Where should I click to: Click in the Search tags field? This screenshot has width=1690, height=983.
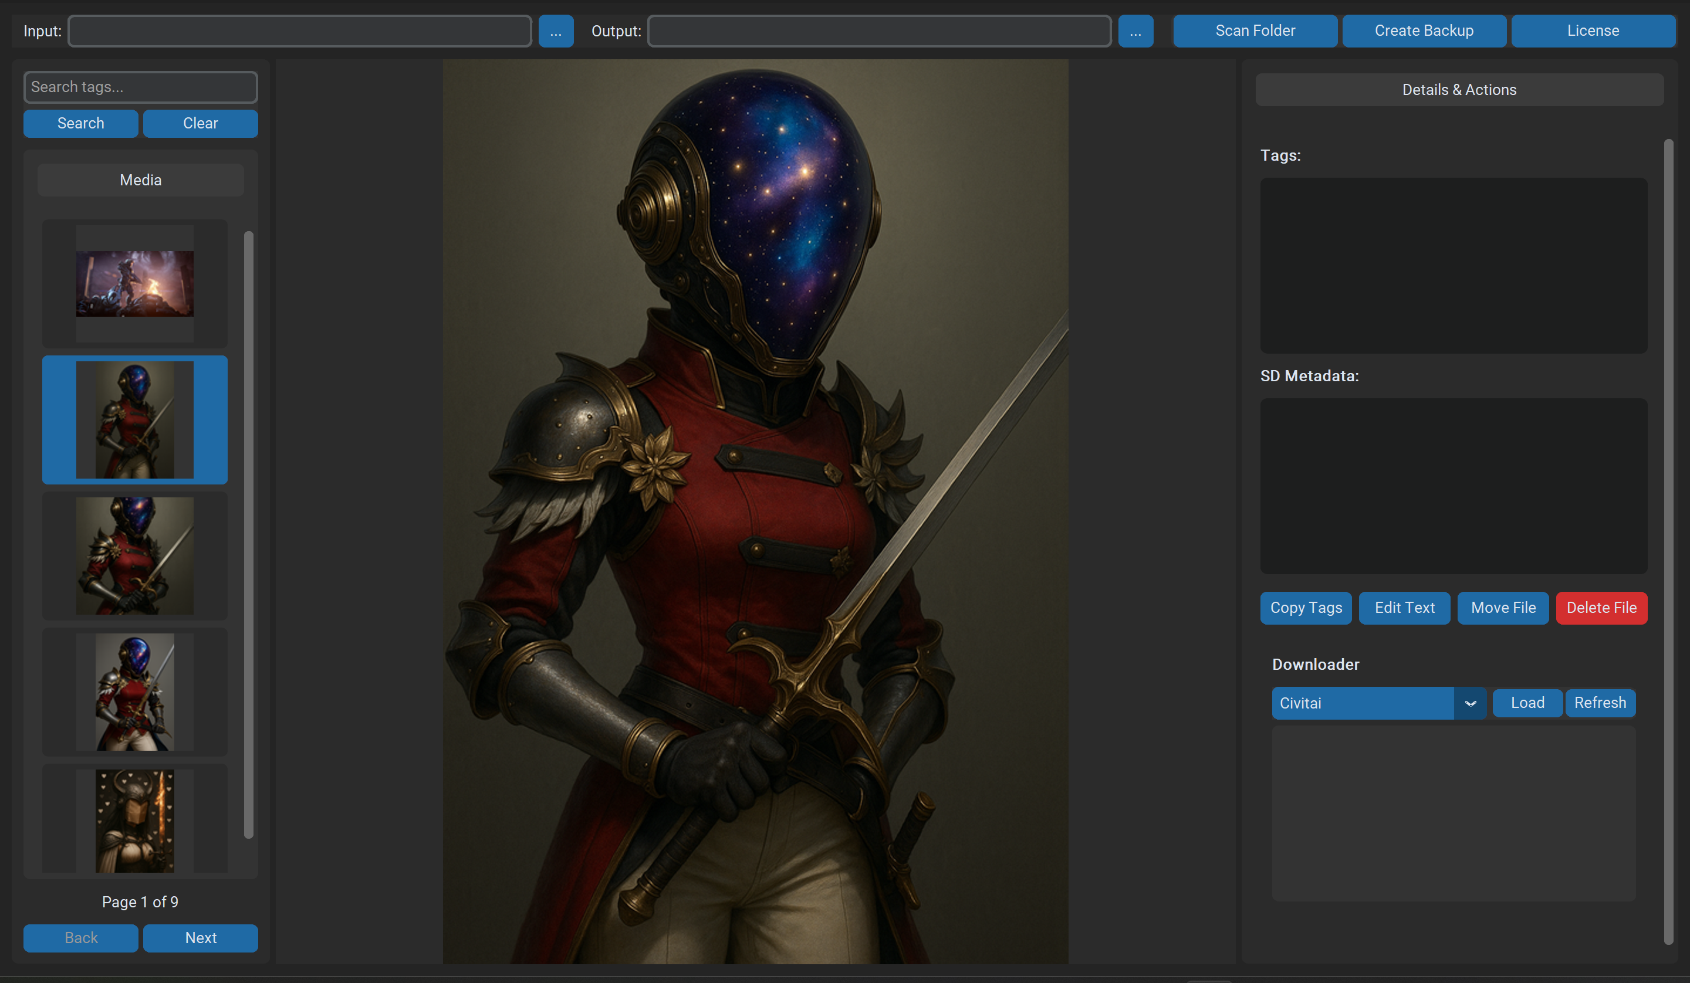coord(140,87)
